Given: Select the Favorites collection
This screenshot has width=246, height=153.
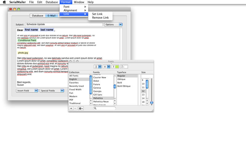Looking at the screenshot, I should coord(79,83).
